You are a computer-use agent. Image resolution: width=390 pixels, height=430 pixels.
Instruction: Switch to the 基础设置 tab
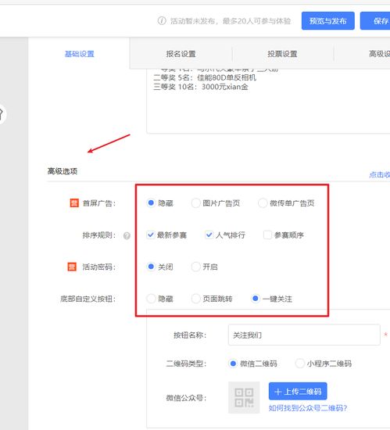(x=79, y=54)
